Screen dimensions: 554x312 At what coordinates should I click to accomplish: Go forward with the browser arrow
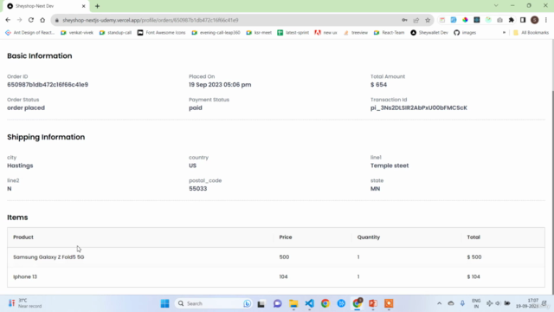[x=19, y=20]
